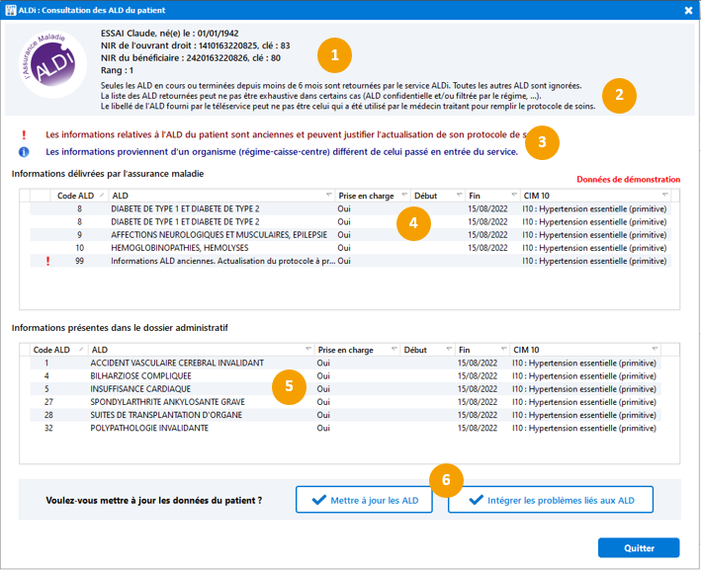
Task: Select row BILHARZIOSE COMPLIQUEE
Action: [345, 376]
